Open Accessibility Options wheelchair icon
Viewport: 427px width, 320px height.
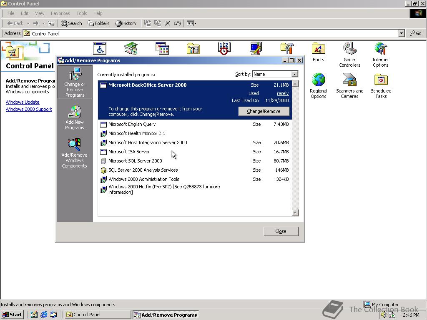click(100, 48)
